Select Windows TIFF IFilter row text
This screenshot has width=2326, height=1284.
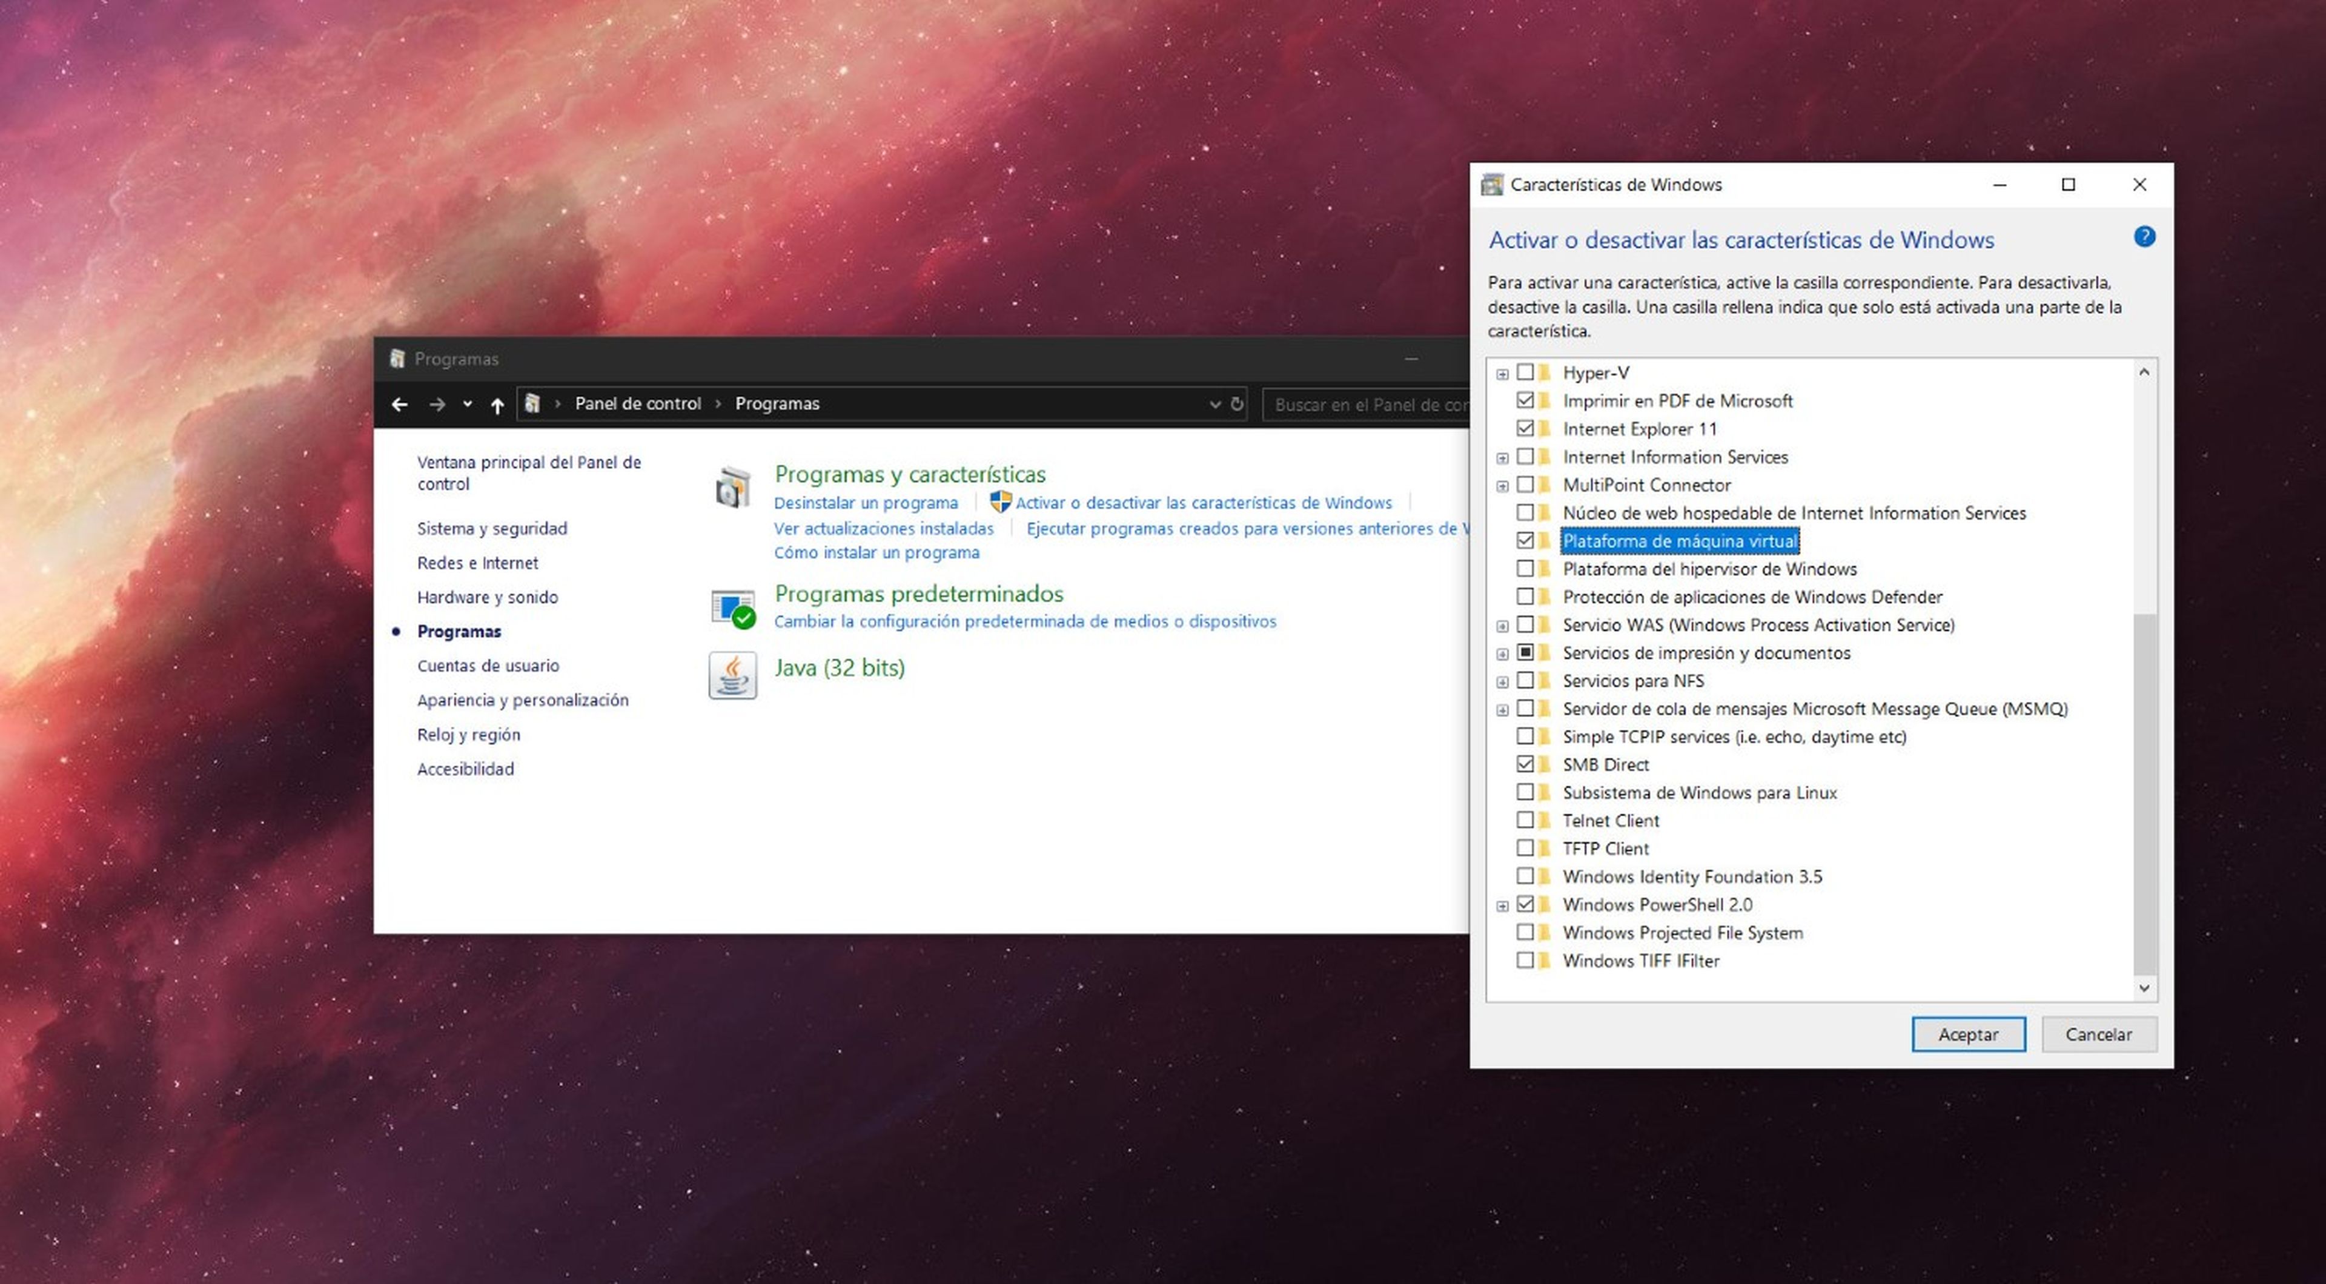1641,961
